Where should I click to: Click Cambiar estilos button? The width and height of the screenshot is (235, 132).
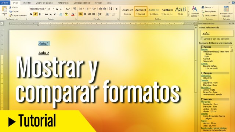pos(195,11)
